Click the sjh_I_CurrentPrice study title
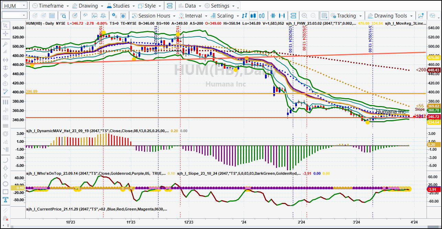 [97, 209]
